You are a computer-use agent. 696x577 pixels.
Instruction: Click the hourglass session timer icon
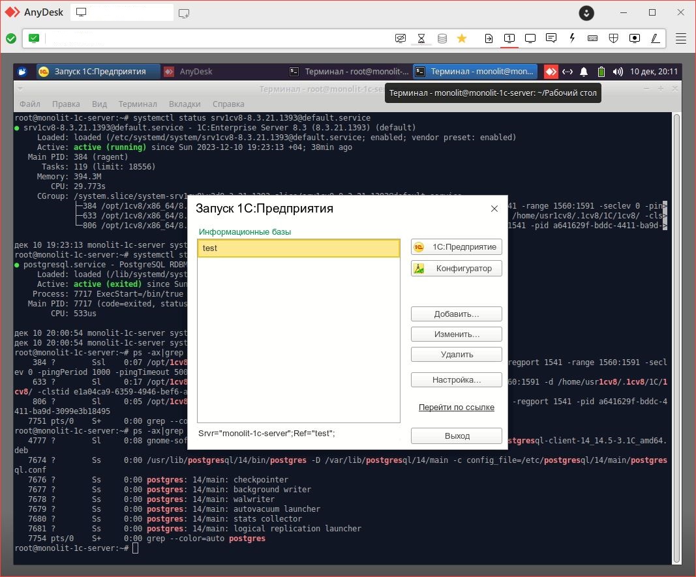click(421, 38)
